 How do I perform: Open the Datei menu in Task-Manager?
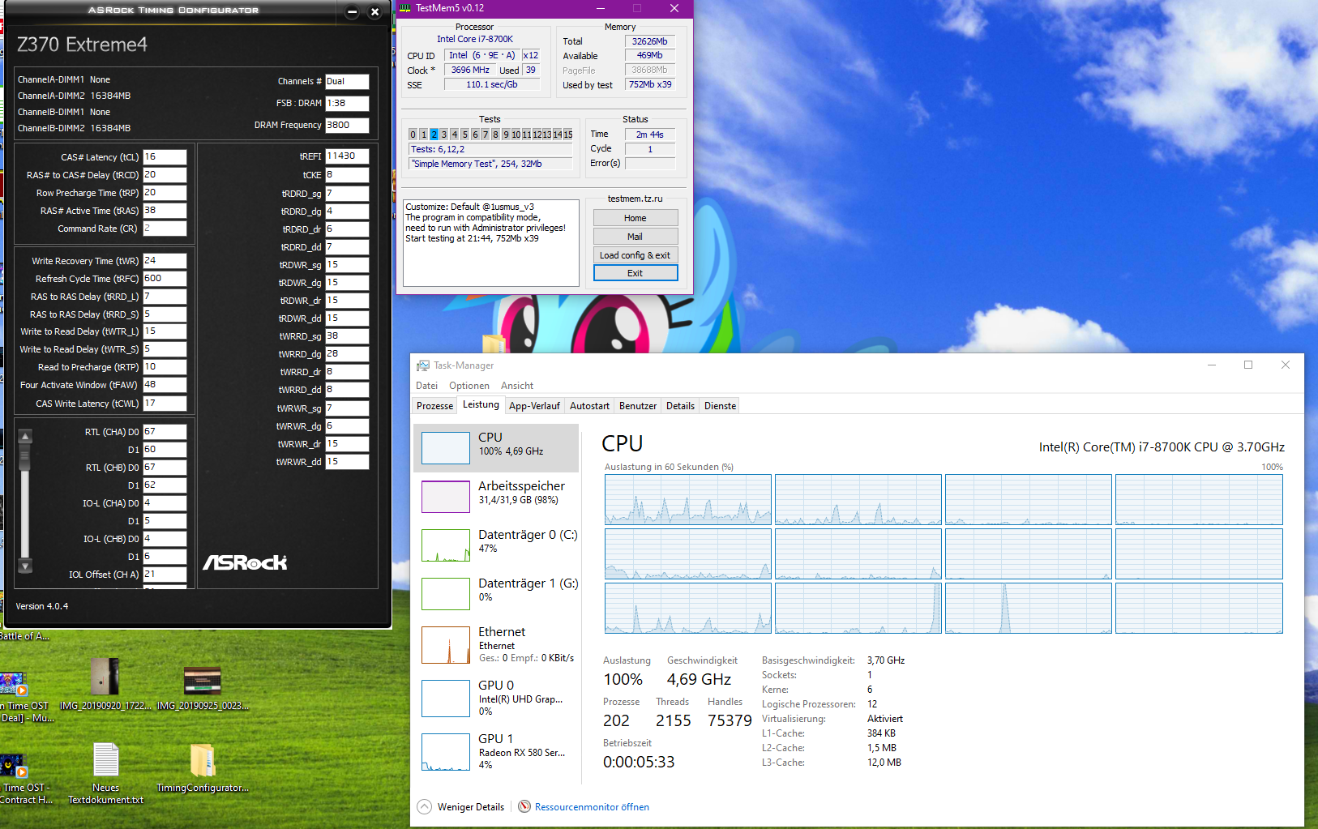pos(426,386)
